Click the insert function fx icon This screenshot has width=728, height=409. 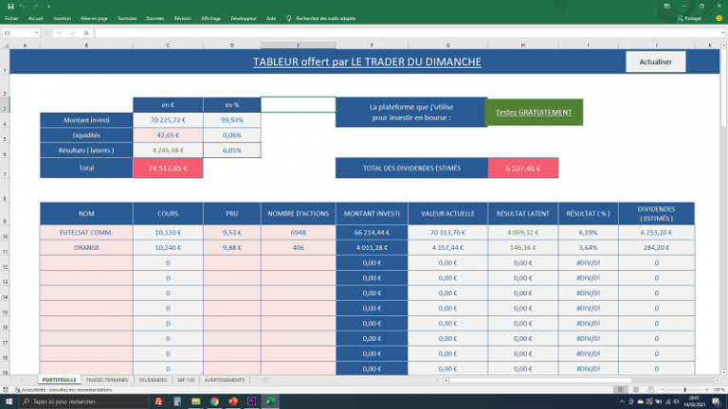[87, 33]
